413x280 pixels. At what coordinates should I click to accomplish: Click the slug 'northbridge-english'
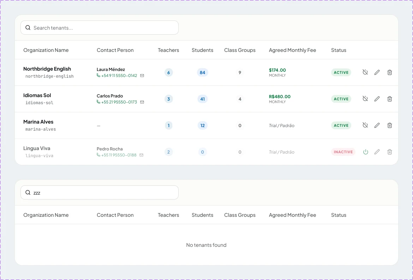tap(49, 76)
